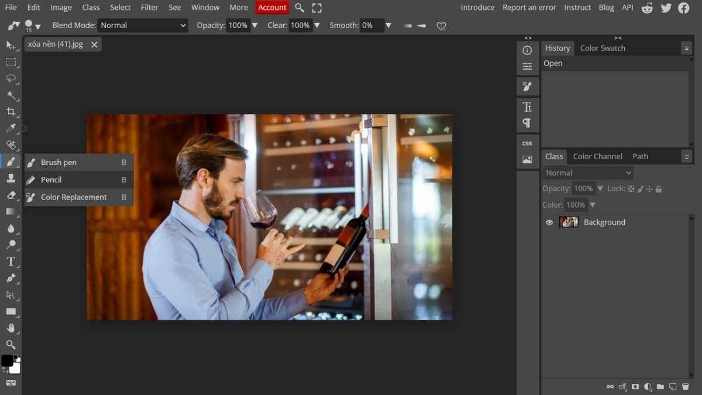Open the Paragraph panel icon
Image resolution: width=702 pixels, height=395 pixels.
pos(527,123)
